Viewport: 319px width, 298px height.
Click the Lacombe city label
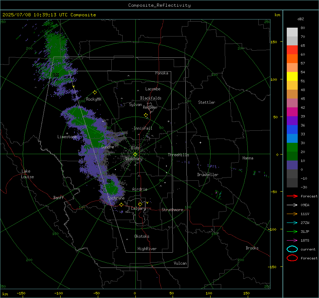coord(153,89)
